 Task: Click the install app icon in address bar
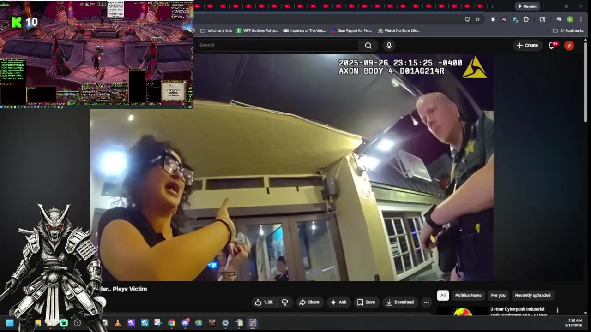click(467, 19)
